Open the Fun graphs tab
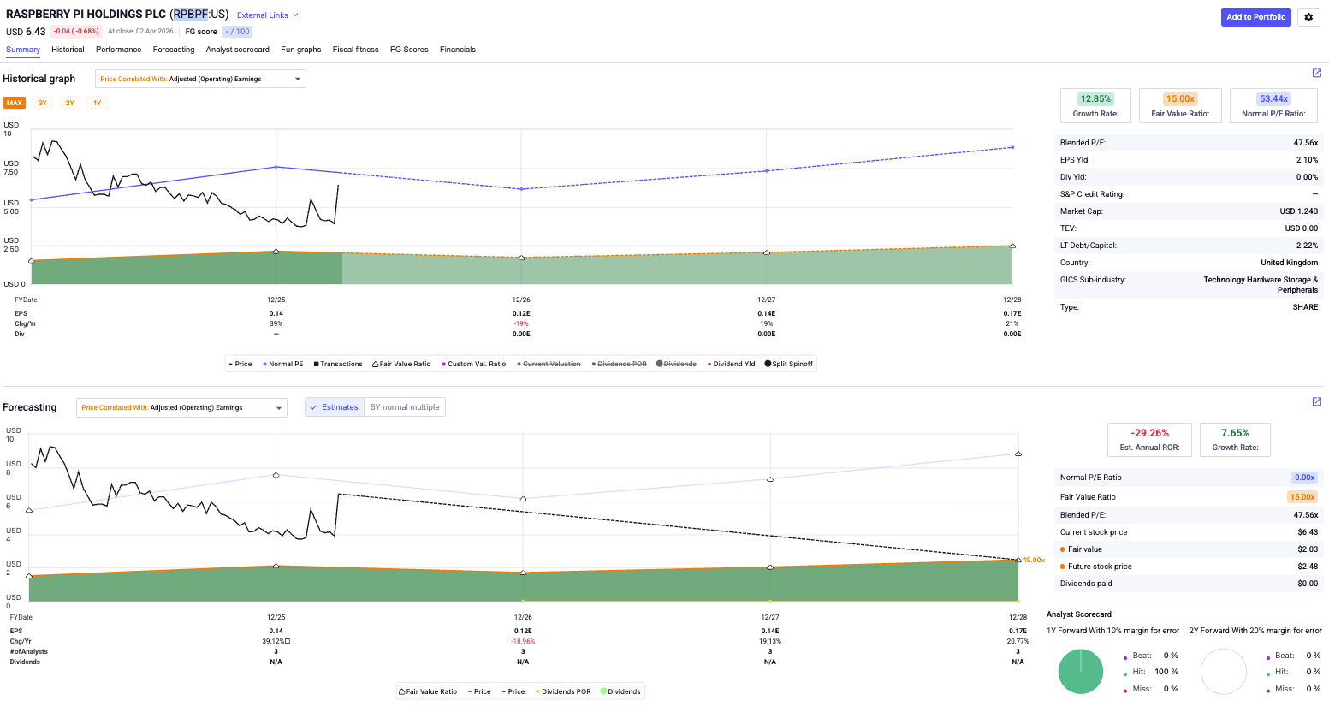Viewport: 1329px width, 712px height. point(301,50)
